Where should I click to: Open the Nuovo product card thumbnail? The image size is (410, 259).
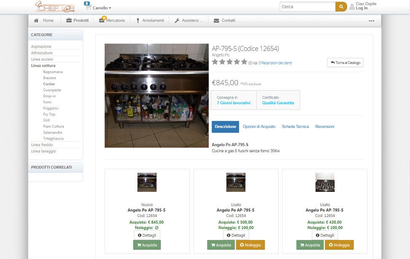[x=147, y=182]
